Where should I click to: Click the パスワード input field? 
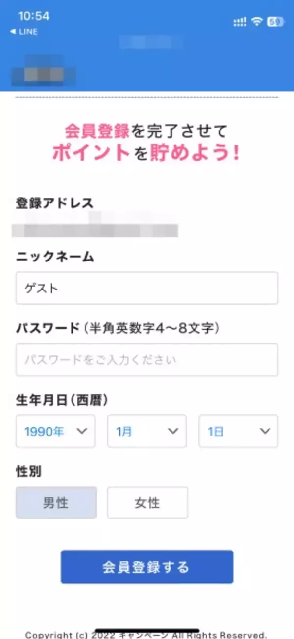click(x=147, y=360)
